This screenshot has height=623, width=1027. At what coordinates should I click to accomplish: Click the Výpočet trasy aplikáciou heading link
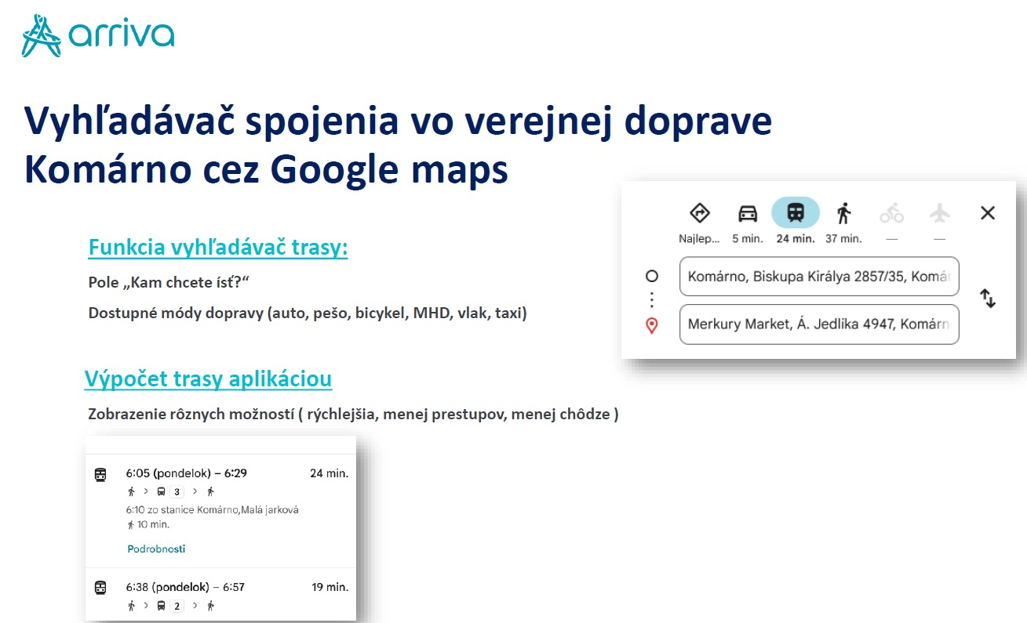tap(208, 379)
